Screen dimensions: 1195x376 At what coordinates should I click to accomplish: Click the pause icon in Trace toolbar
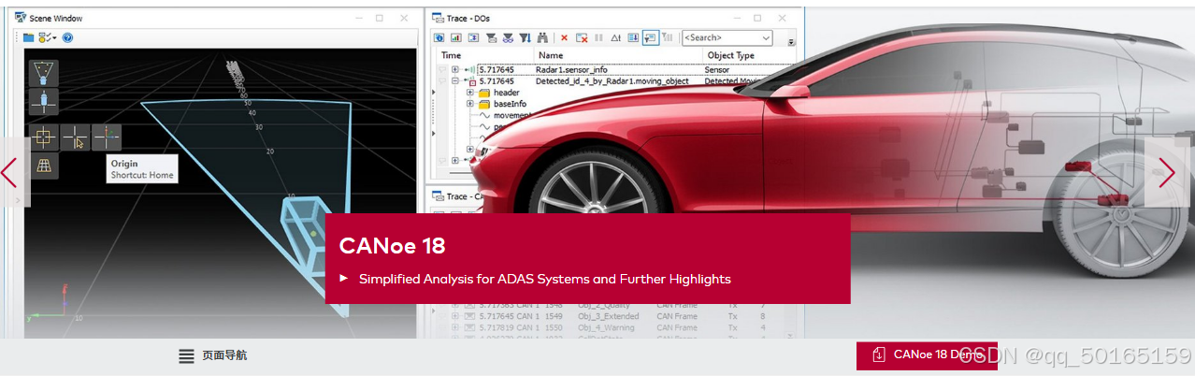tap(598, 37)
